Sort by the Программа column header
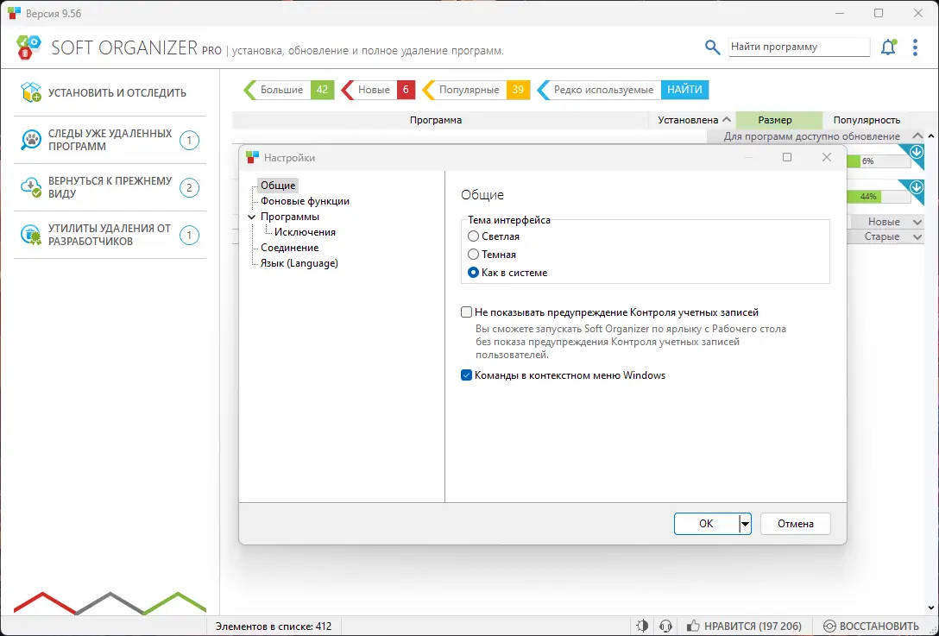The image size is (939, 636). [x=440, y=120]
